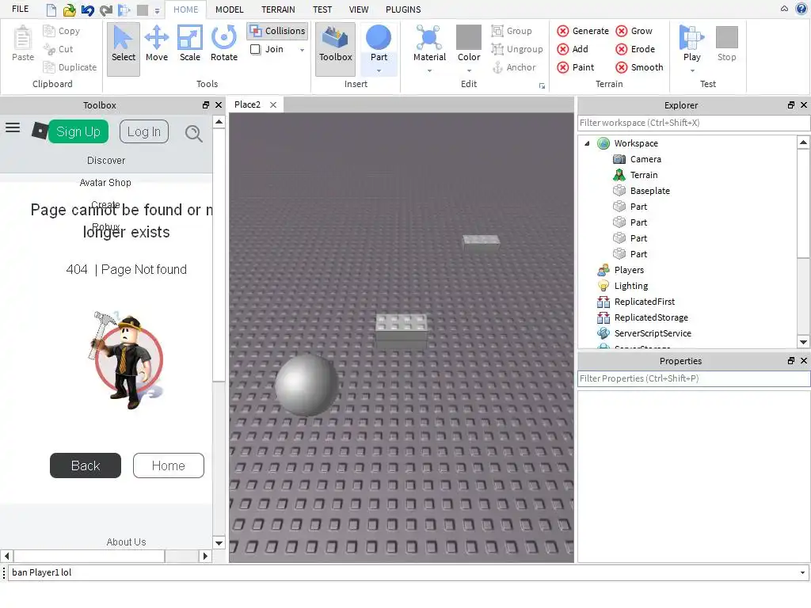Activate the Move tool

[x=156, y=44]
